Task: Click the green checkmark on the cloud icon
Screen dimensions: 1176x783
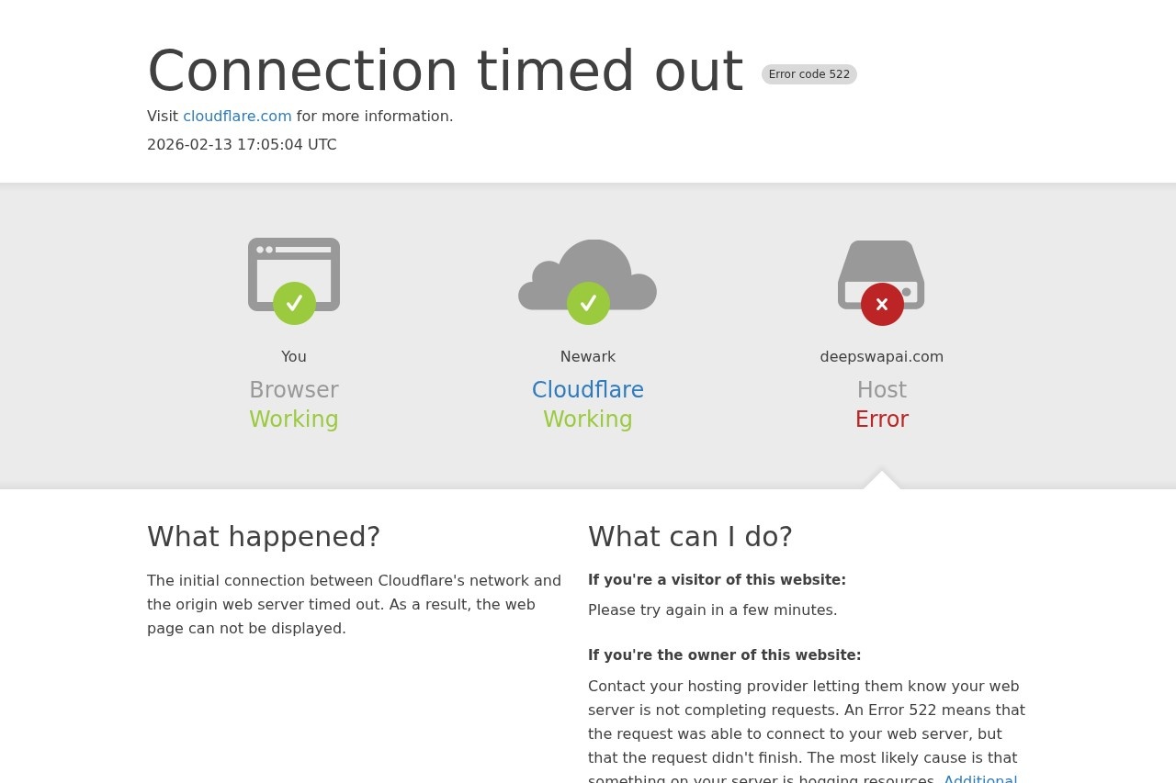Action: click(x=588, y=303)
